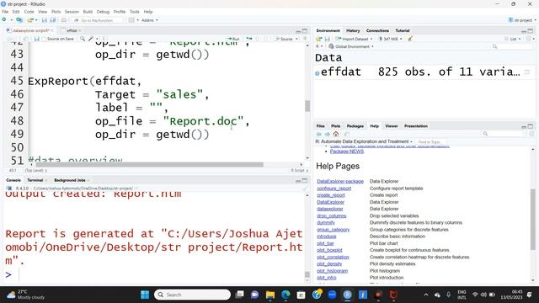
Task: Click the workspace panes grid icon
Action: (x=131, y=20)
